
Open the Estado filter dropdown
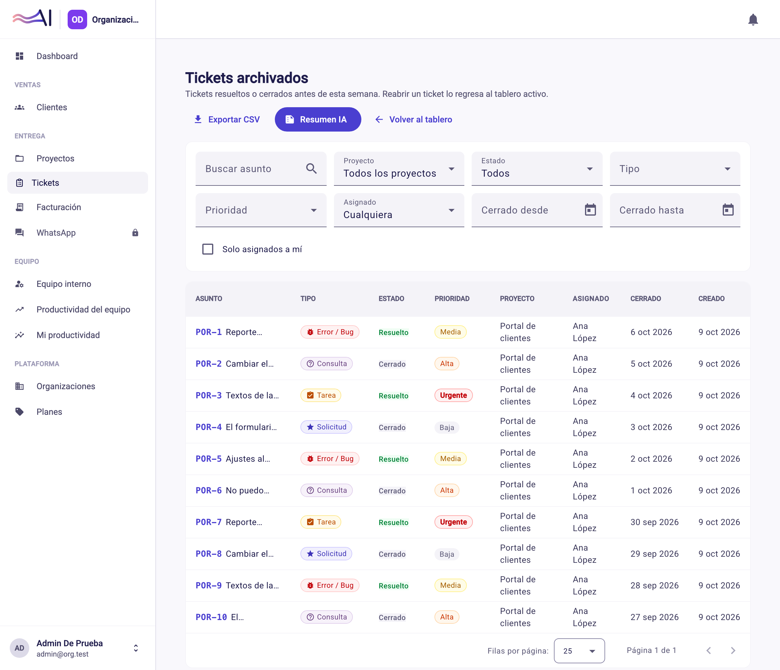[537, 168]
